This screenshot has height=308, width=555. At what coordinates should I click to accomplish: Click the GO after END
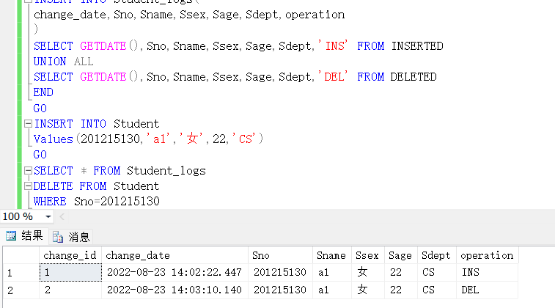click(40, 109)
